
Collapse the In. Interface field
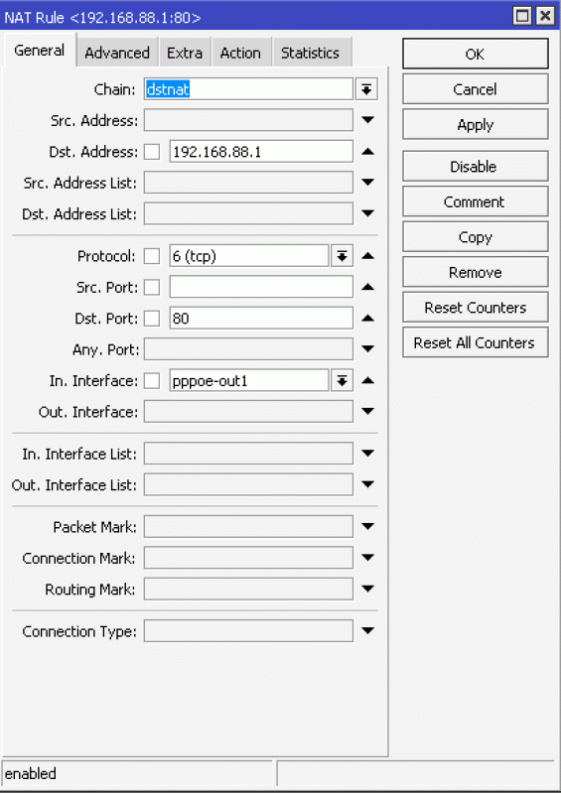tap(368, 380)
